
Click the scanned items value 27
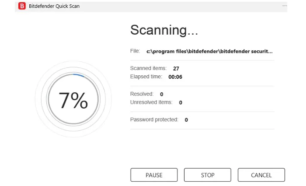pyautogui.click(x=176, y=69)
